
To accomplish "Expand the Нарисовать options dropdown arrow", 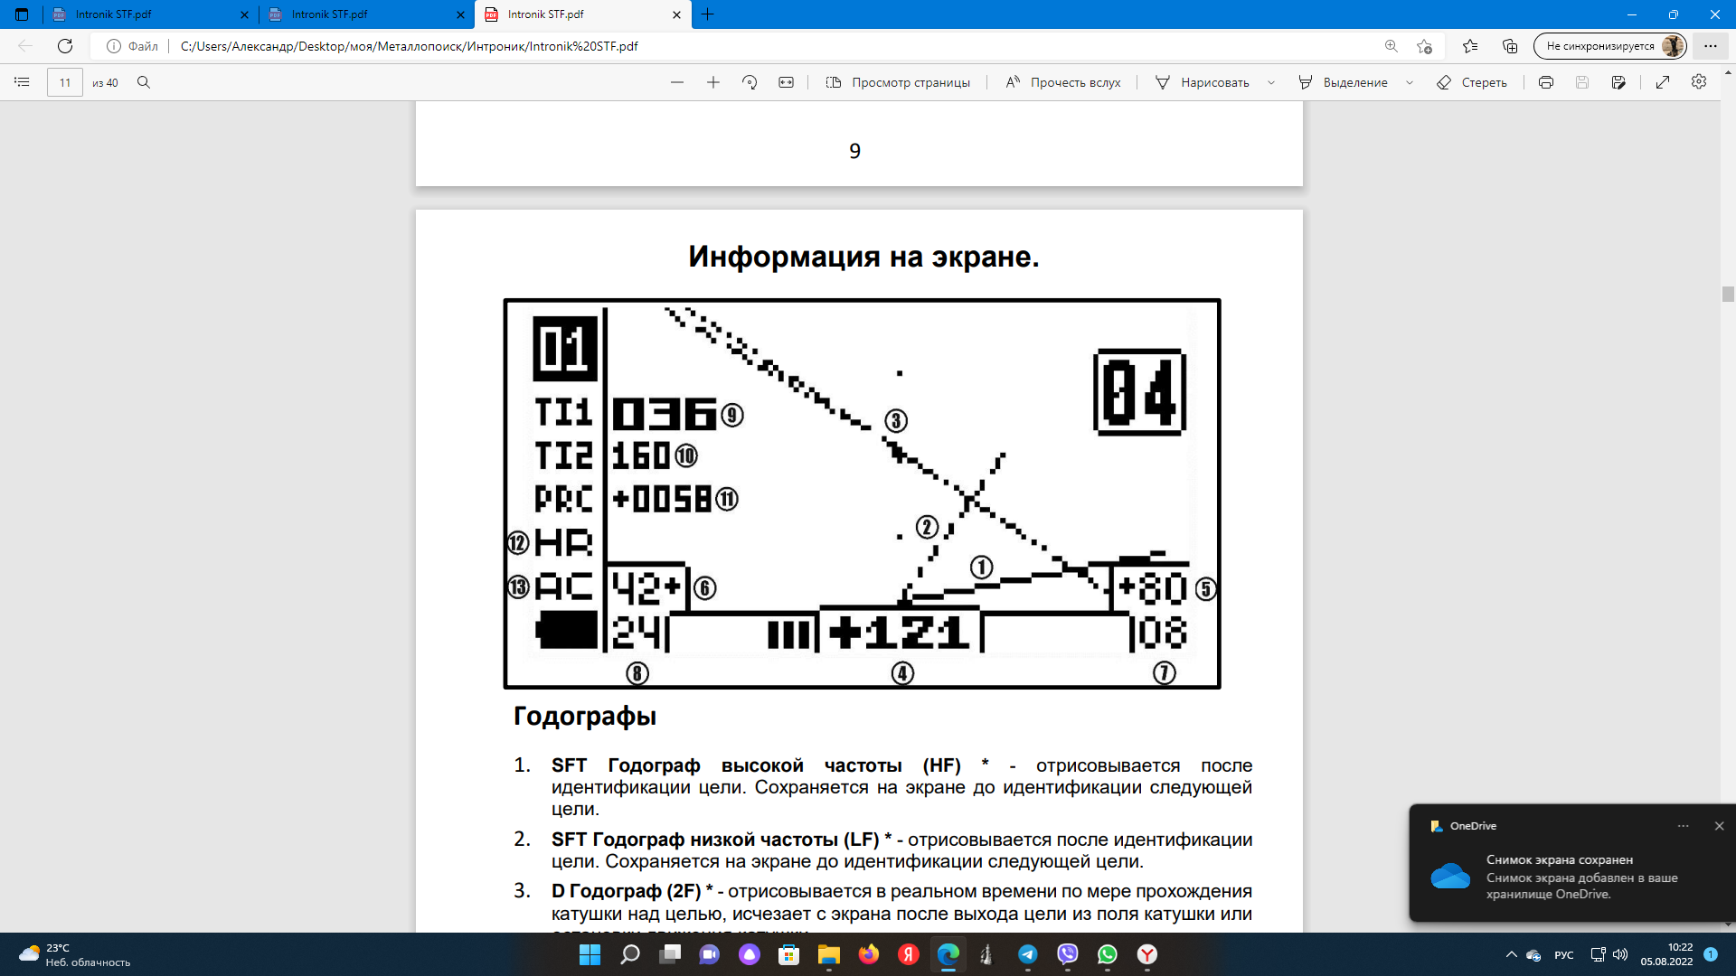I will [1271, 82].
